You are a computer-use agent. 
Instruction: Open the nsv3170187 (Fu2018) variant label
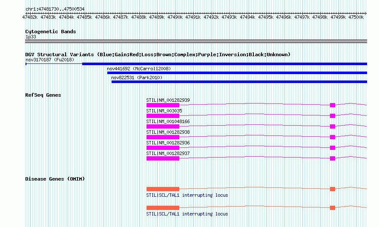(x=50, y=60)
